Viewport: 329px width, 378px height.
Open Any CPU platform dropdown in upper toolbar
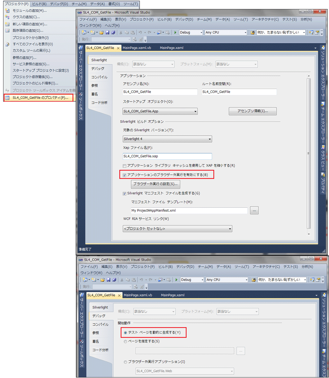click(226, 32)
